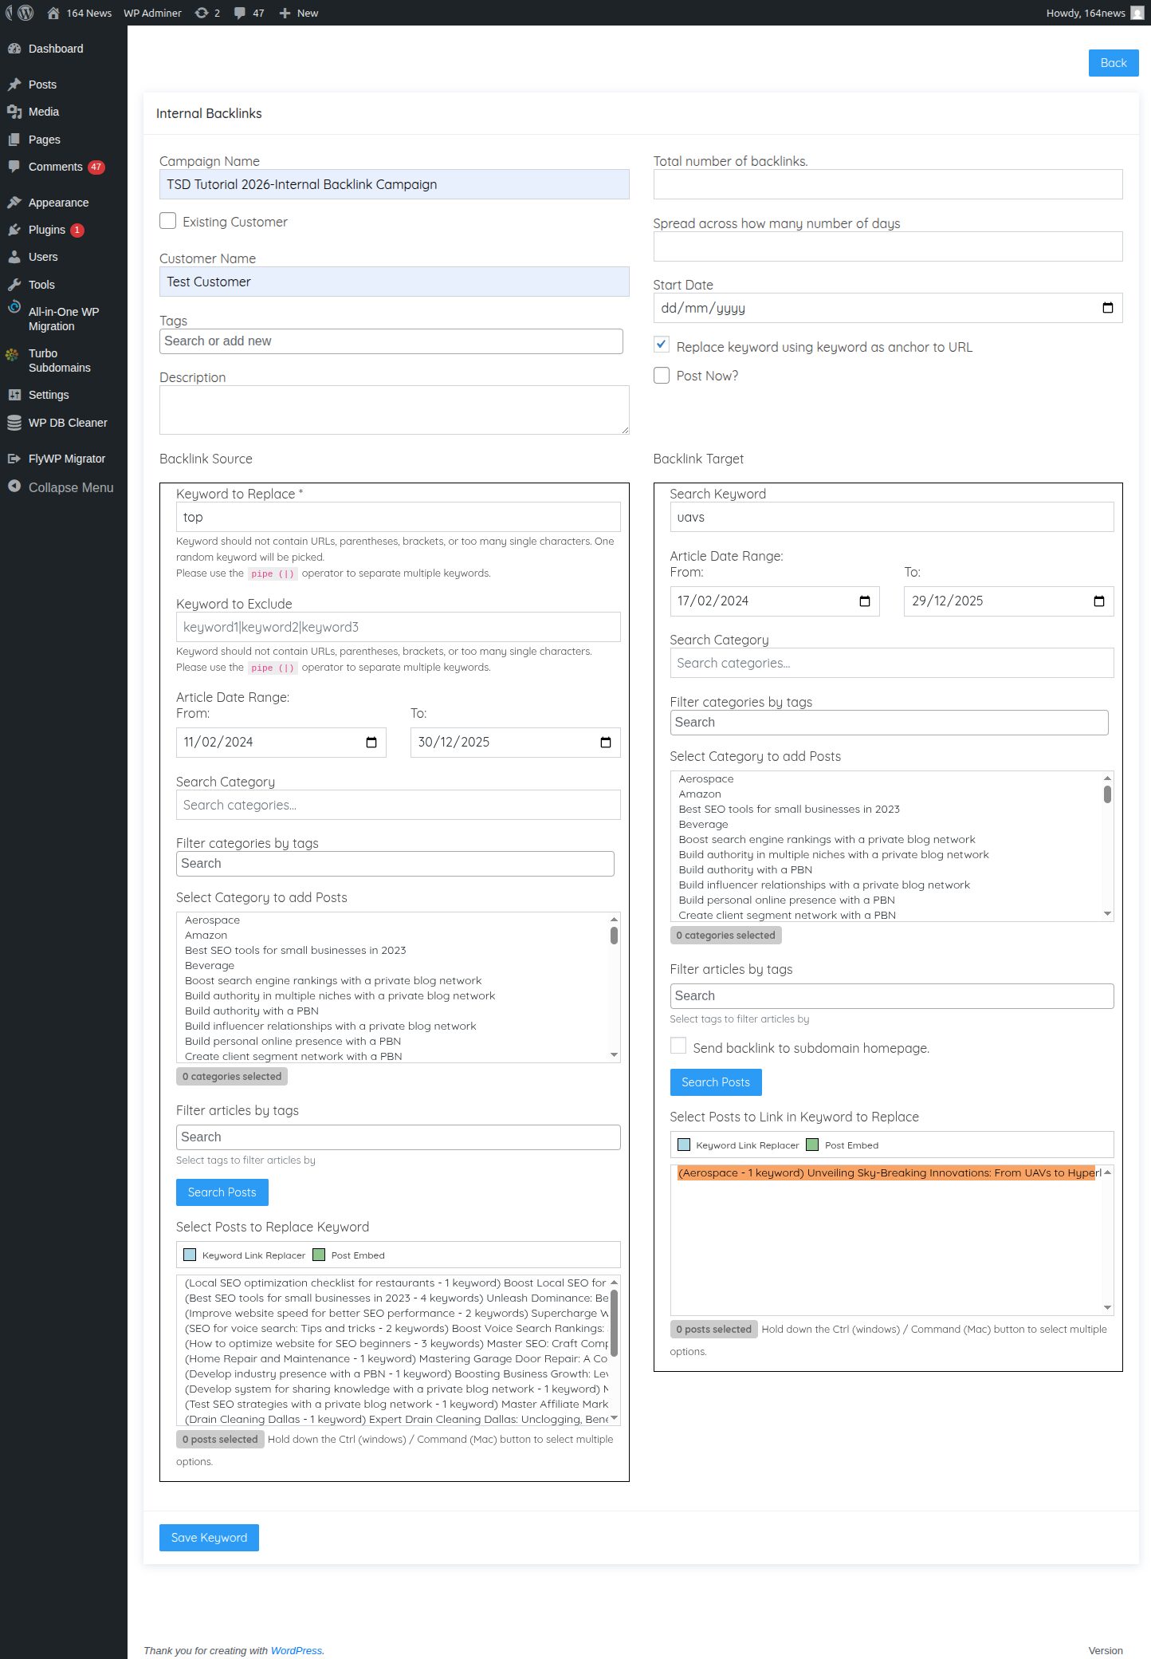The height and width of the screenshot is (1659, 1151).
Task: Open Search Category dropdown in Backlink Source
Action: [x=398, y=805]
